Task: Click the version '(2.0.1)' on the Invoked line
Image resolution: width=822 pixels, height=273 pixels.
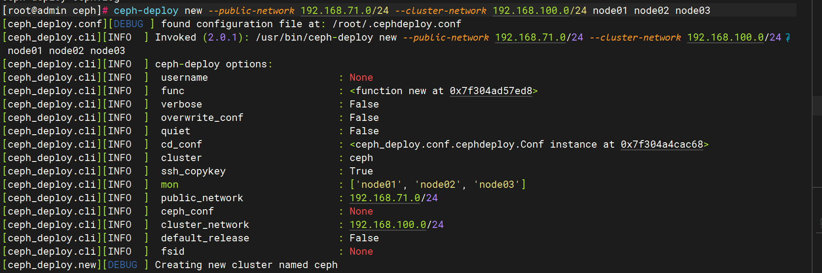Action: [223, 37]
